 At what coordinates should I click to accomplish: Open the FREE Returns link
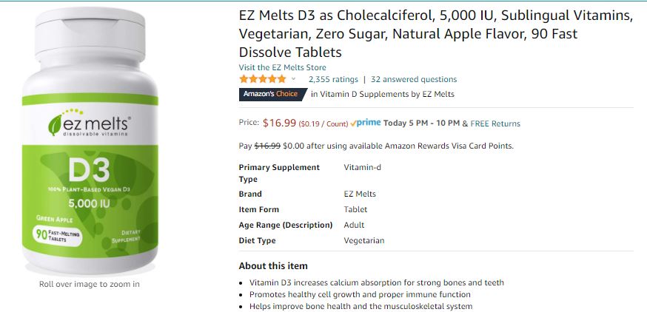pyautogui.click(x=495, y=123)
